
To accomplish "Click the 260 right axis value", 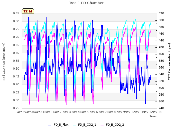I will pyautogui.click(x=161, y=101).
